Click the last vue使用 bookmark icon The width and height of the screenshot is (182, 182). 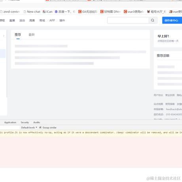click(x=171, y=12)
